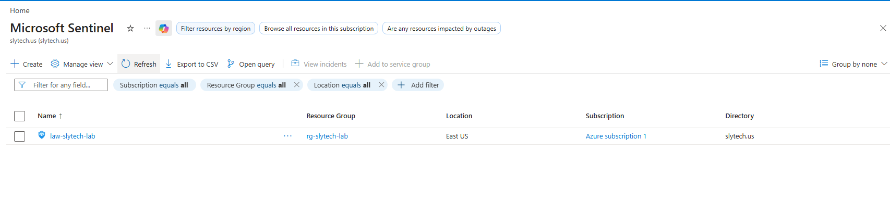Refresh the resource list
Screen dimensions: 890x201
point(139,64)
